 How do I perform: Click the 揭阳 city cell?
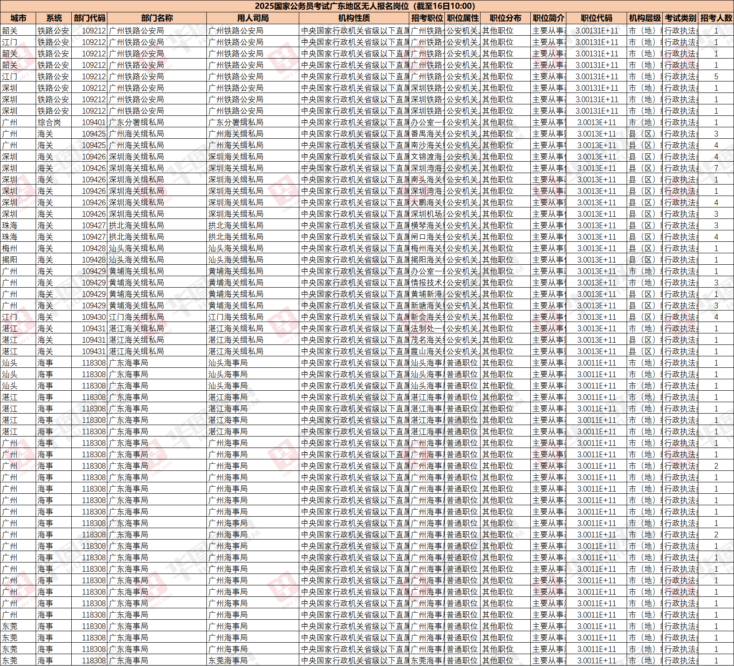(x=18, y=260)
